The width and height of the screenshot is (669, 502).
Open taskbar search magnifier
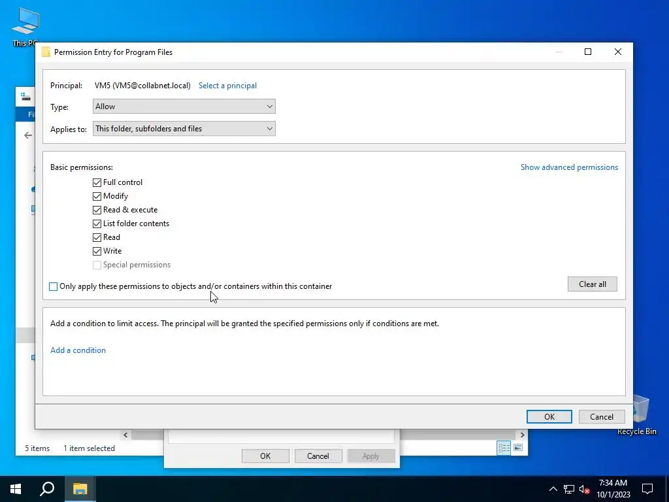47,489
